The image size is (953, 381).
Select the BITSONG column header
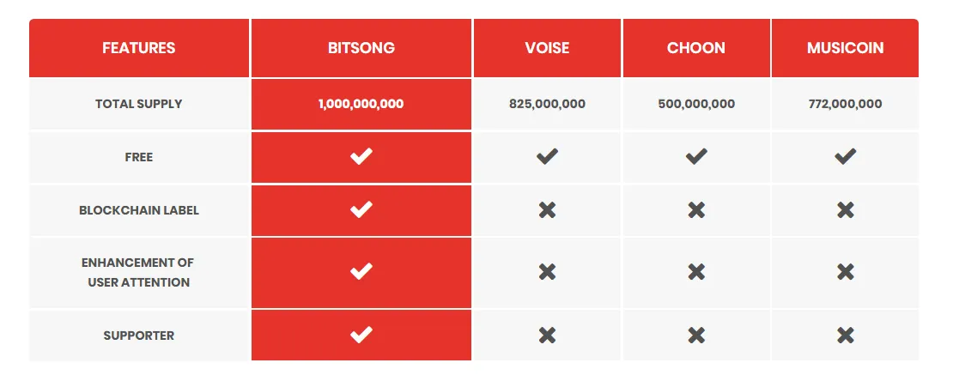click(x=361, y=48)
